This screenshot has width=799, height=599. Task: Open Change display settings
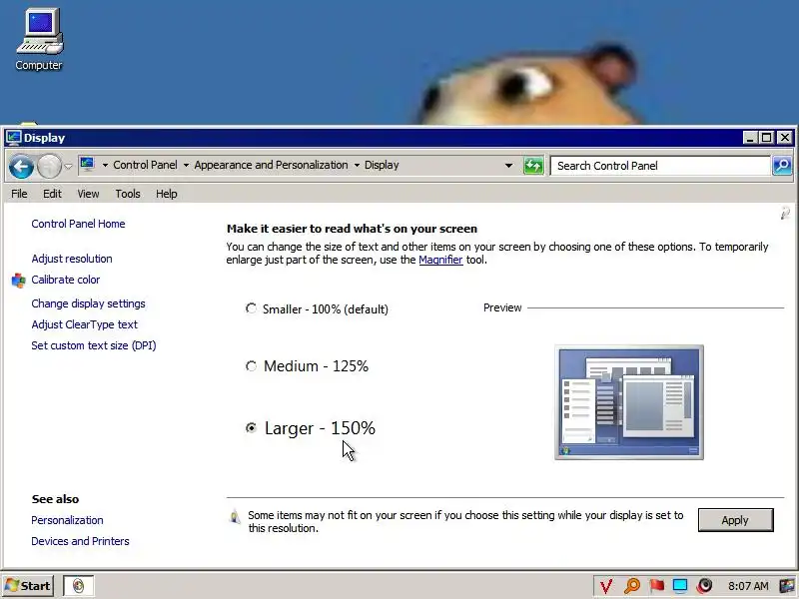point(88,303)
